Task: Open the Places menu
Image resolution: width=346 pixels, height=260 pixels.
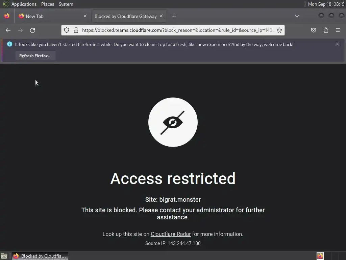Action: (48, 4)
